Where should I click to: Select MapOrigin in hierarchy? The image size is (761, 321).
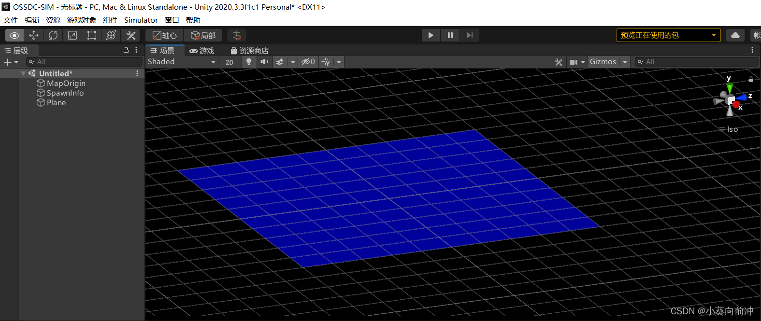61,83
